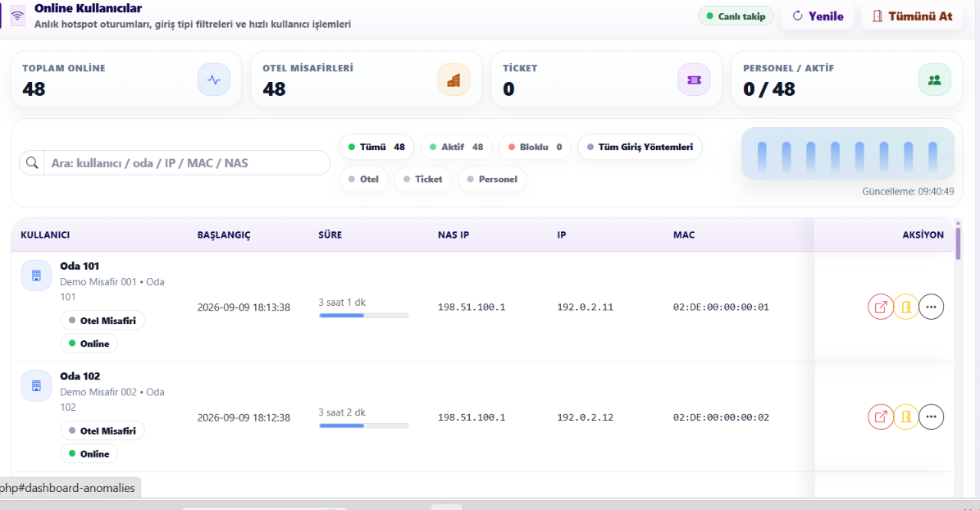
Task: Click the Yenile refresh button
Action: 818,16
